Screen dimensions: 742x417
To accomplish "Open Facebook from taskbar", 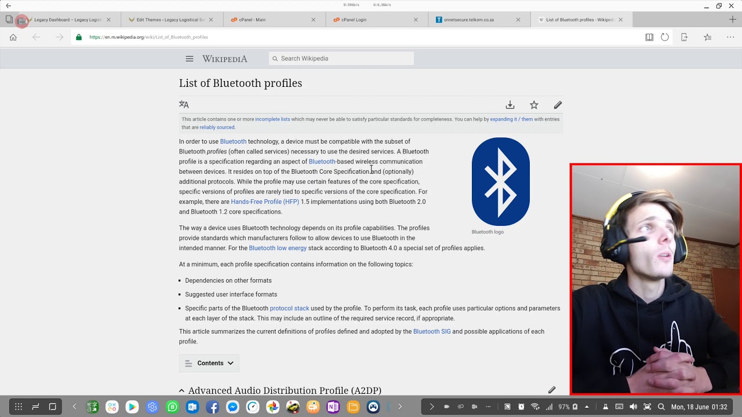I will coord(213,407).
